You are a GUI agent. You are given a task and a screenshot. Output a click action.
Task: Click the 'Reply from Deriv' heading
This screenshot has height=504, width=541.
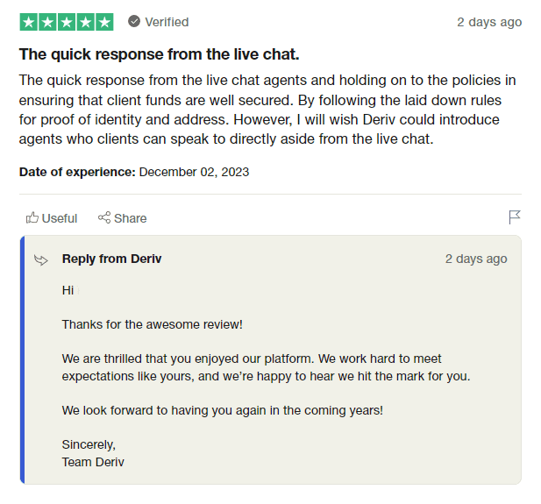(111, 259)
